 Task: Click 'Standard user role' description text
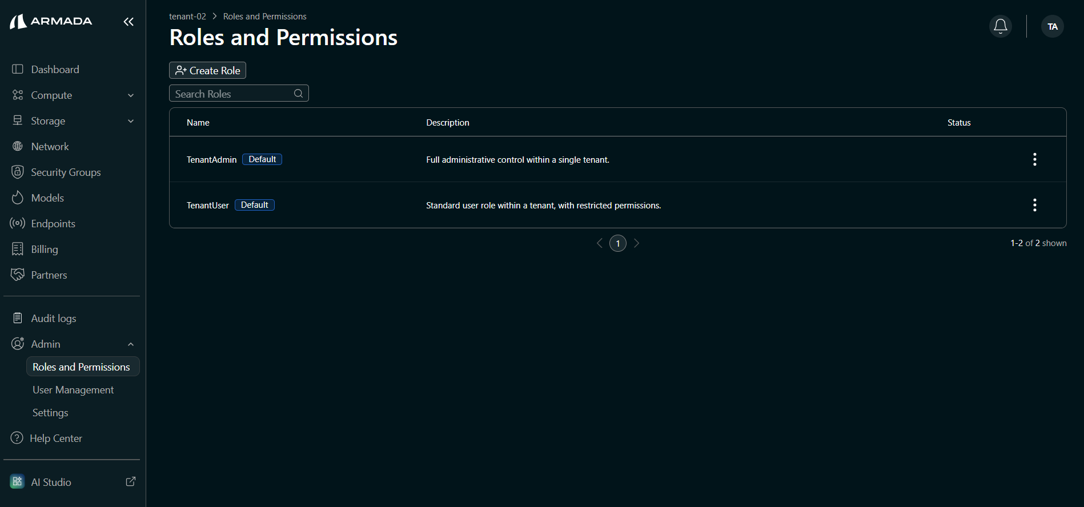pos(544,205)
